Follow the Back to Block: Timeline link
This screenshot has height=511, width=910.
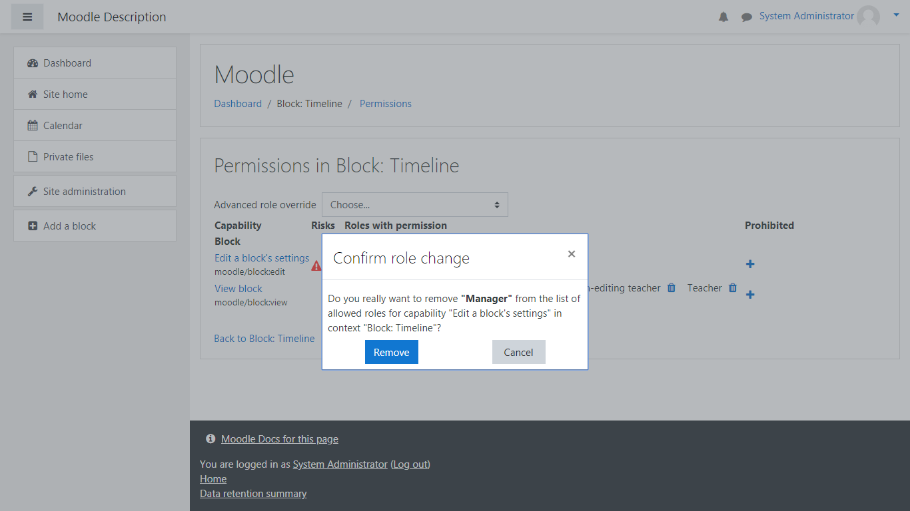[264, 339]
